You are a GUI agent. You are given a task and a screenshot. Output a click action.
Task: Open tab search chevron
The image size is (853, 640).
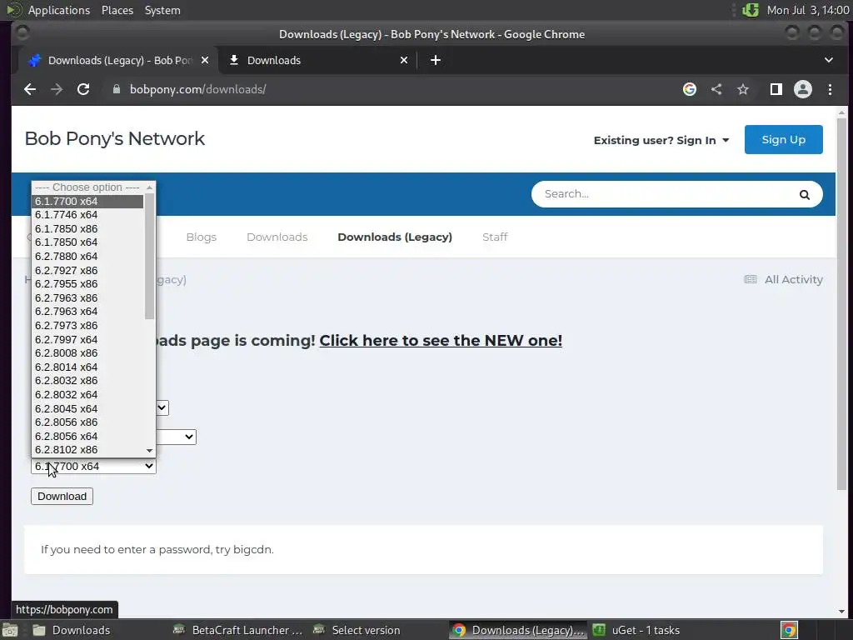[x=829, y=60]
